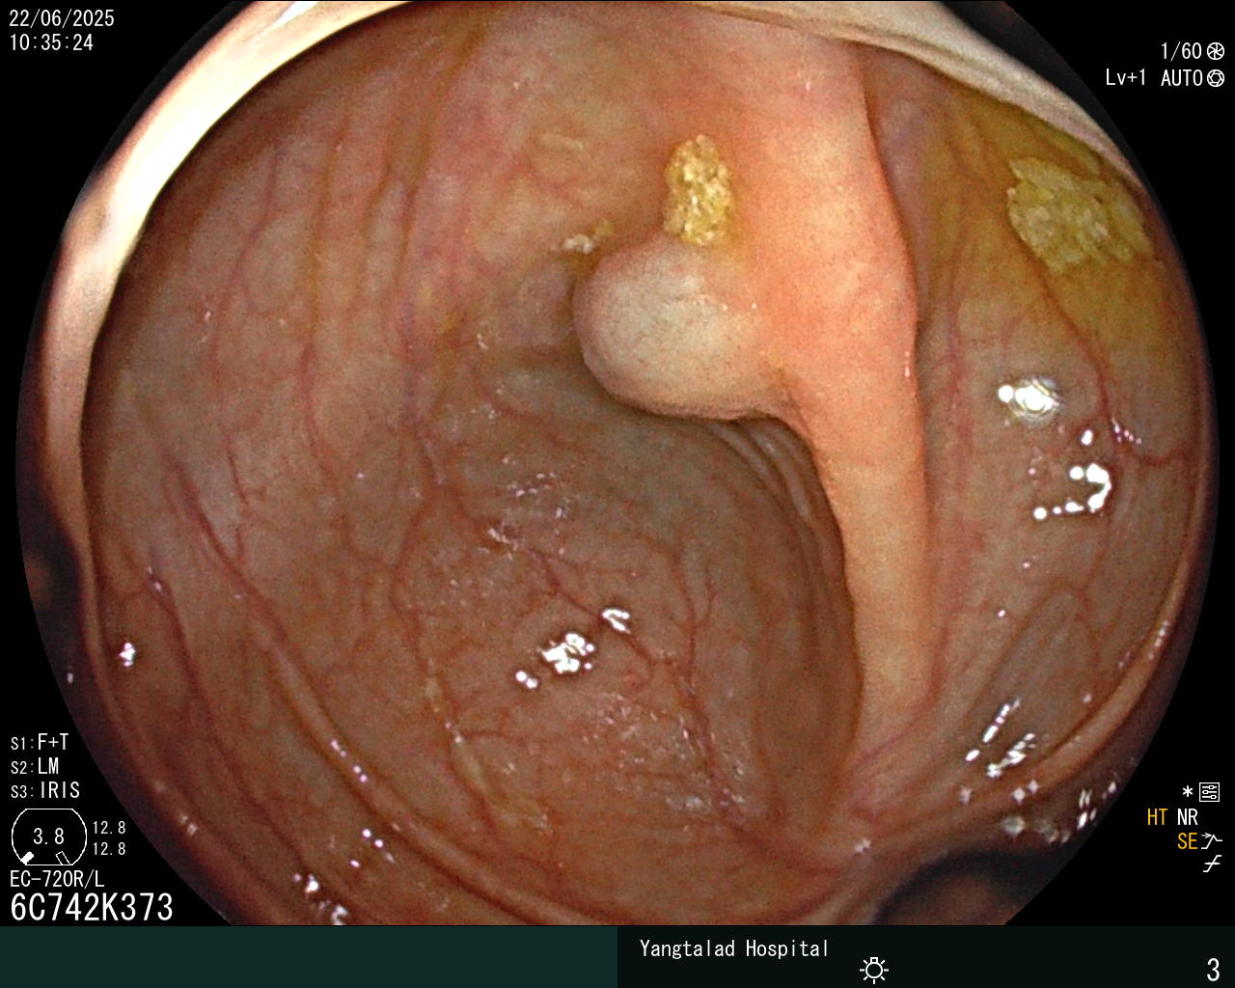Click the image counter number 3

point(1213,969)
